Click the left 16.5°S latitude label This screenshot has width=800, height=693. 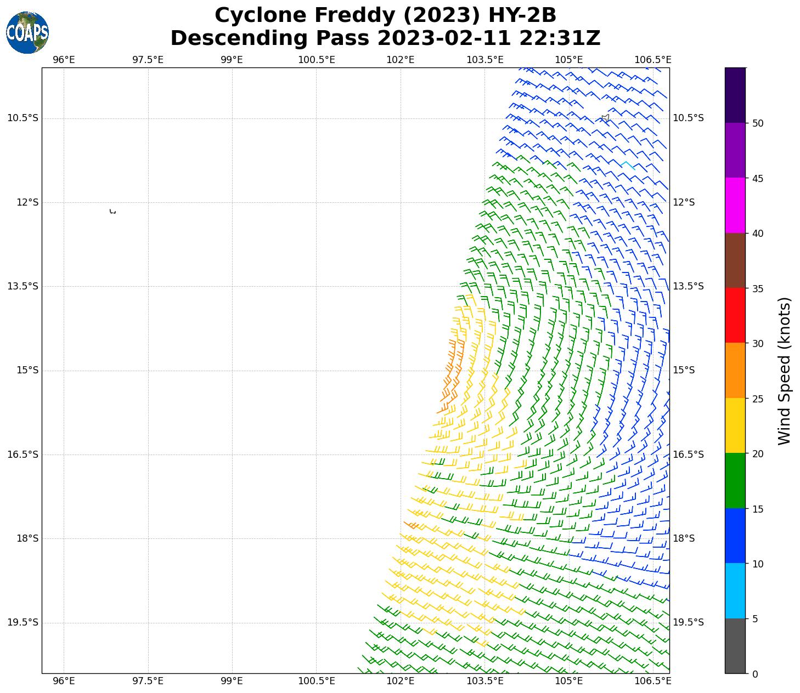(x=23, y=455)
